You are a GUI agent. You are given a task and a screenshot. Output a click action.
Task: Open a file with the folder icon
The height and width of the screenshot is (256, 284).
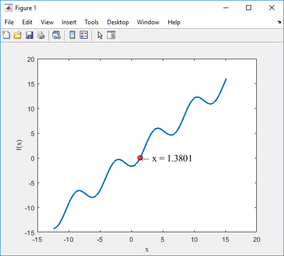click(x=18, y=35)
